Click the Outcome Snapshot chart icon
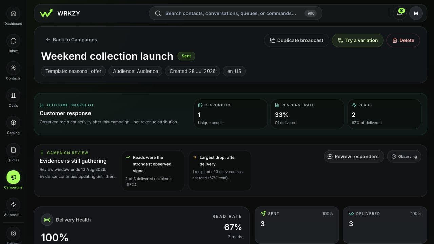Viewport: 434px width, 244px height. 42,105
